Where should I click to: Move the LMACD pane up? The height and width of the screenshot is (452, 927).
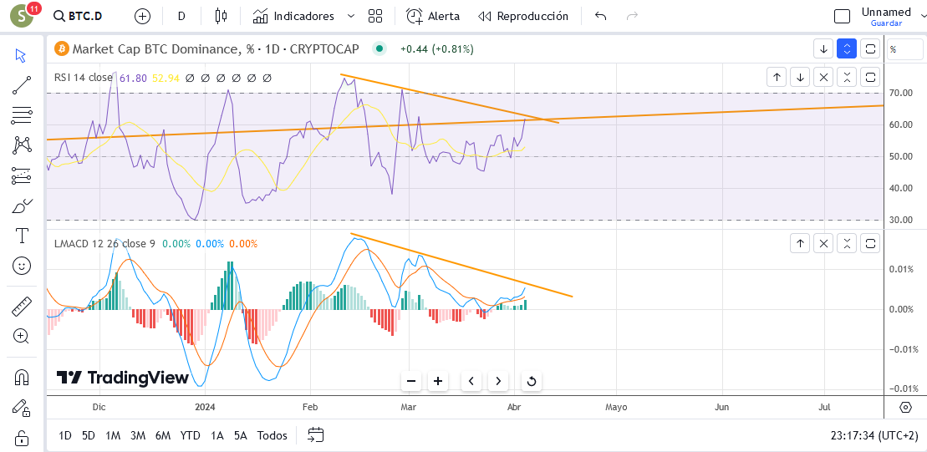[x=800, y=243]
